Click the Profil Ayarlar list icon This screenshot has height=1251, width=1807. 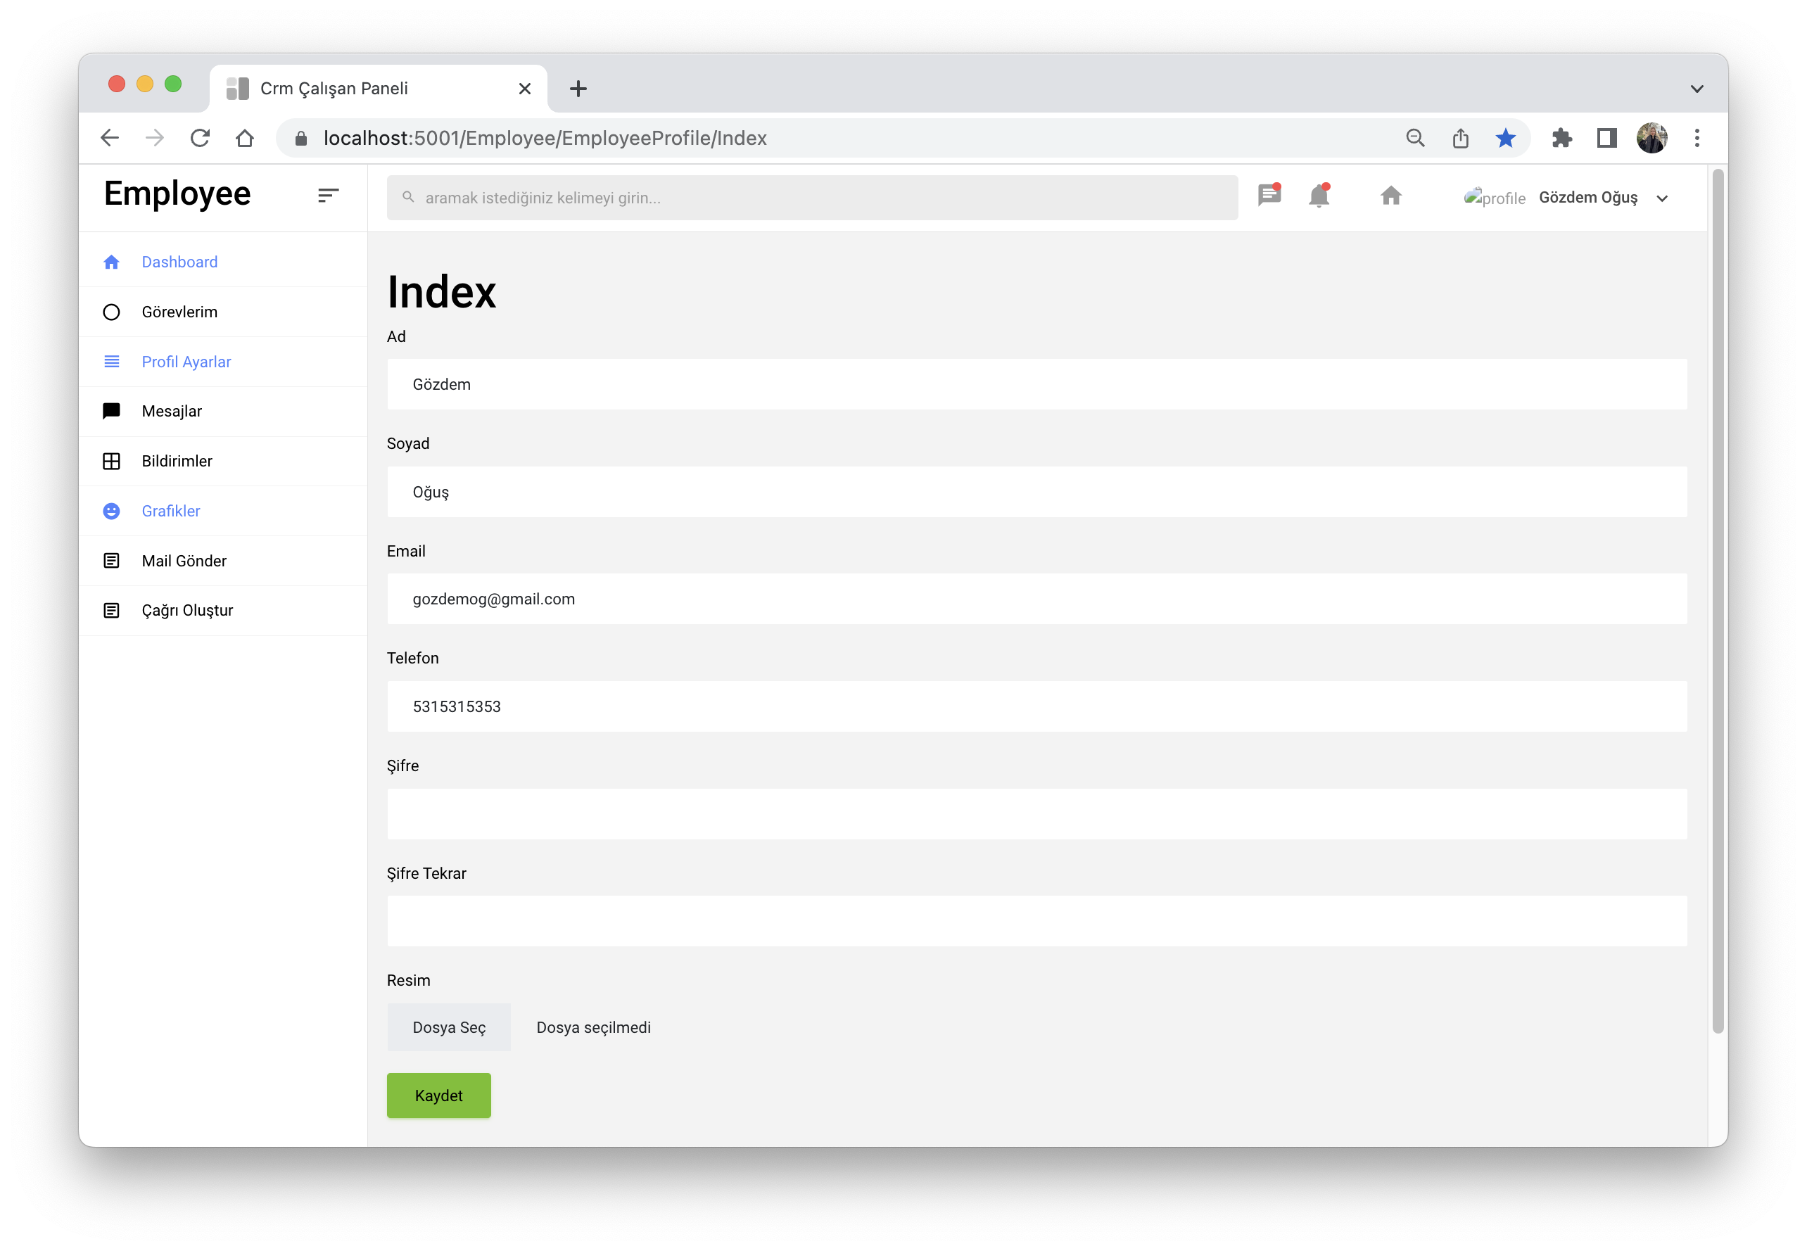[111, 362]
